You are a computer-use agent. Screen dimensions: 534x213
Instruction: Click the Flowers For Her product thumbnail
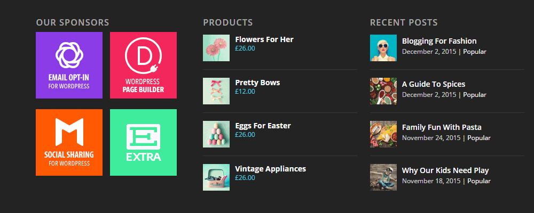pyautogui.click(x=216, y=48)
